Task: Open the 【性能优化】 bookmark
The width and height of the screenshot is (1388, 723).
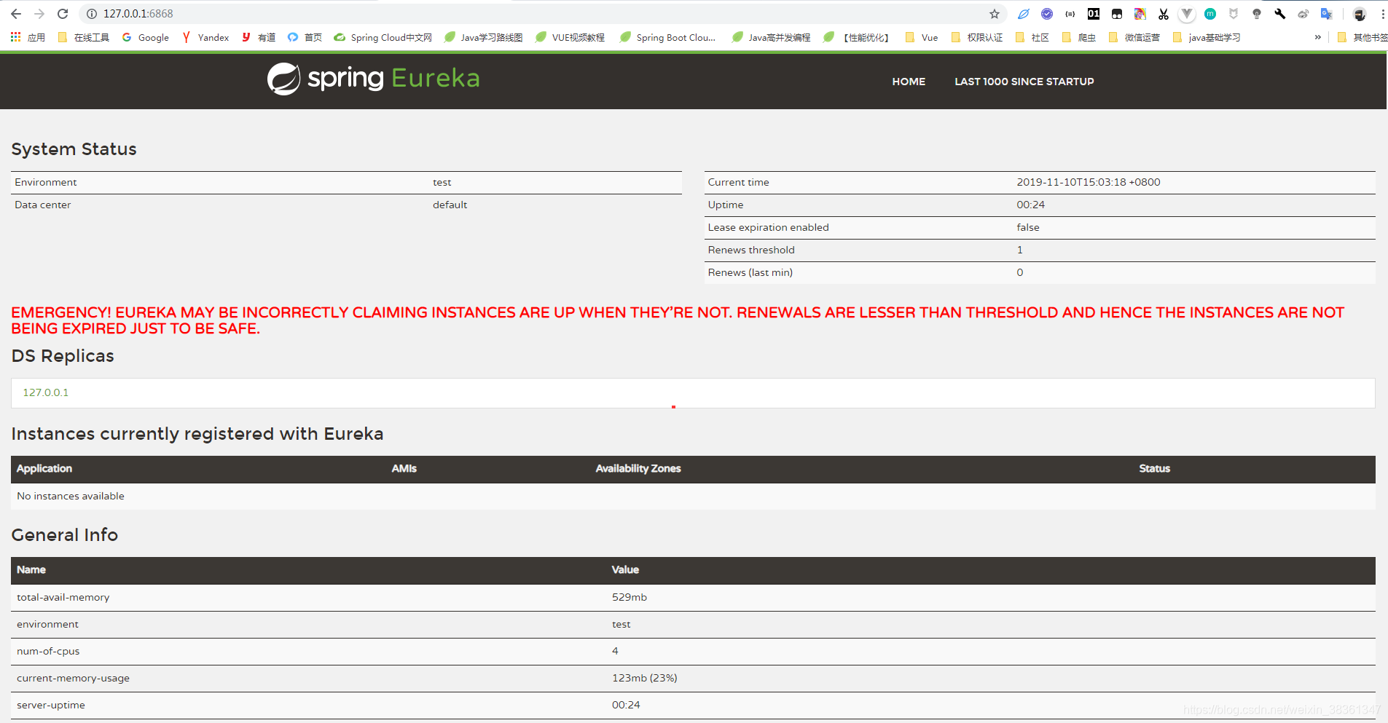Action: [857, 37]
